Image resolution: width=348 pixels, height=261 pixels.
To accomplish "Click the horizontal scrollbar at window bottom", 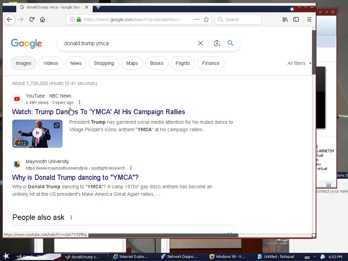I will [163, 235].
